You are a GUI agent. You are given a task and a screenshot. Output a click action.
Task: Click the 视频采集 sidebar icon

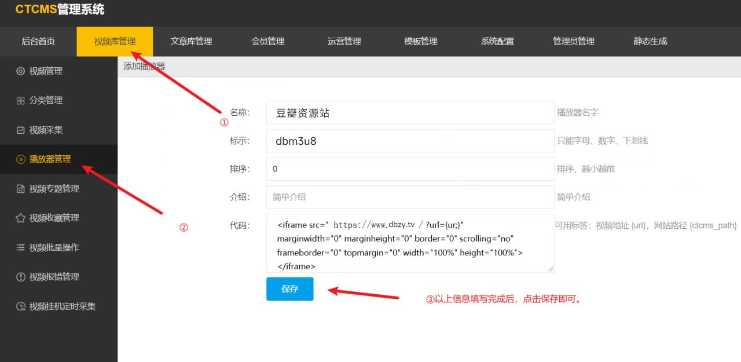click(x=20, y=130)
